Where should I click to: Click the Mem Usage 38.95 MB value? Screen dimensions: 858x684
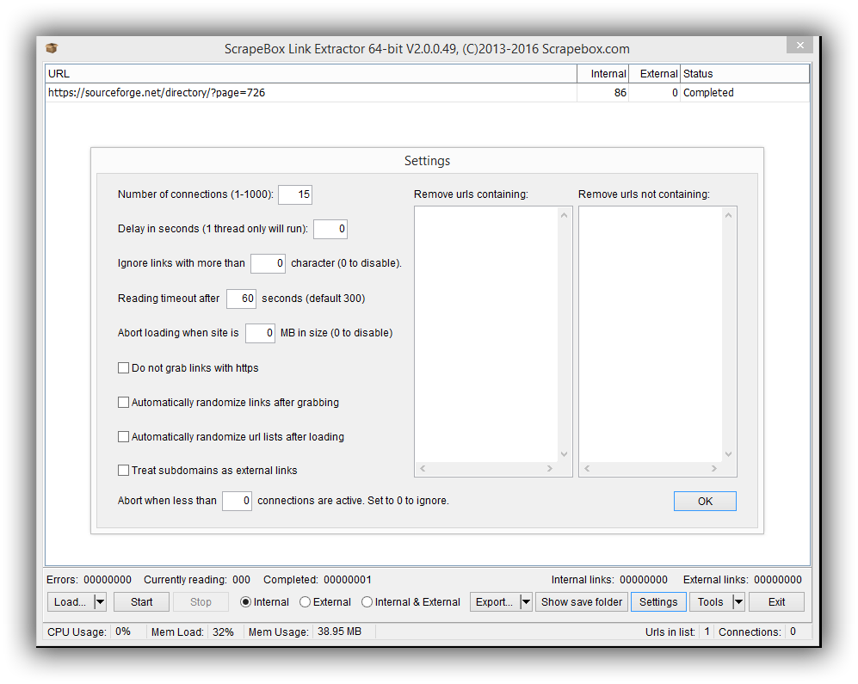(x=339, y=632)
